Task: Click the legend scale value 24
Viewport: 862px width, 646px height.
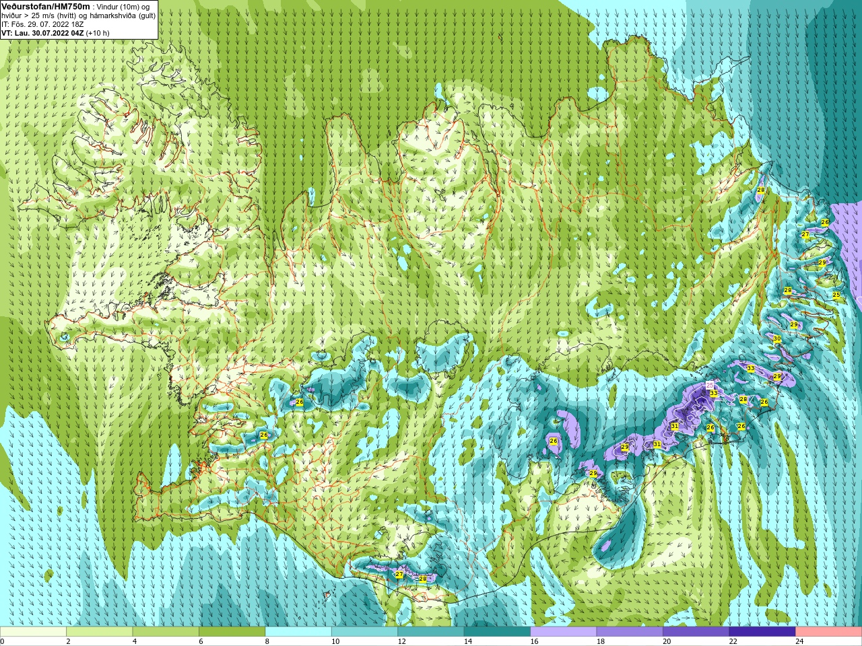Action: 799,641
